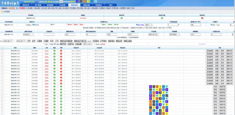Select the 全部 radio filter
Viewport: 235px width, 115px height.
coord(44,44)
